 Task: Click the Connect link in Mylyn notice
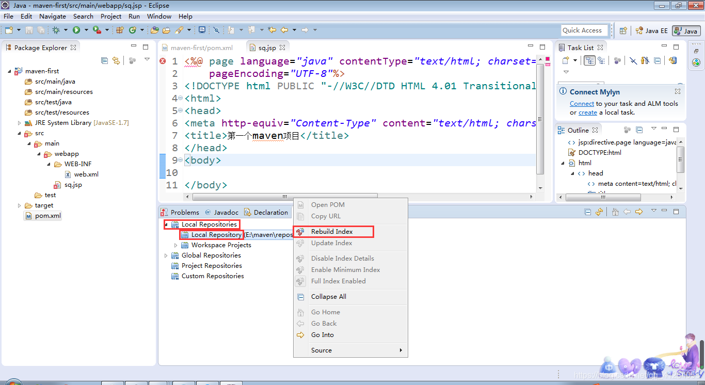(x=582, y=104)
